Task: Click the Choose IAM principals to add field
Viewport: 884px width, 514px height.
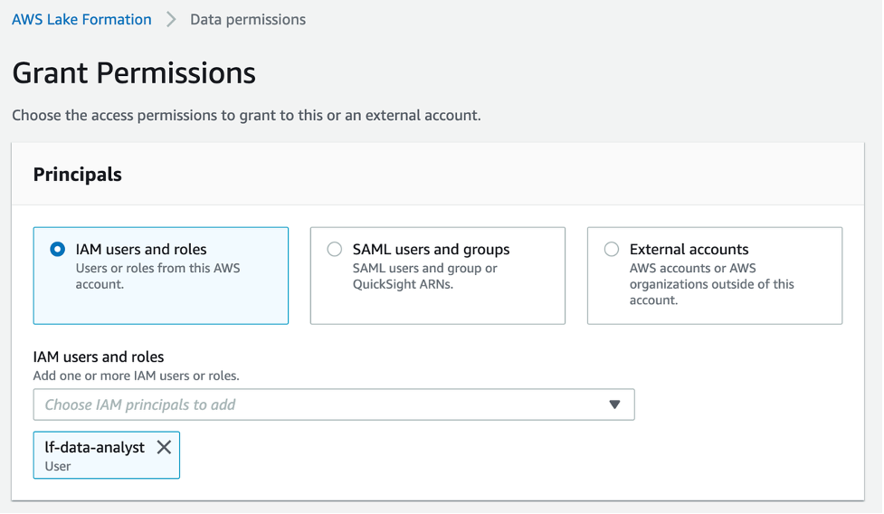Action: (x=317, y=405)
